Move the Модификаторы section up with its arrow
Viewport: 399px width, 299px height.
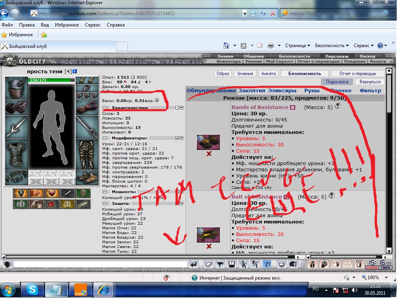coord(177,138)
